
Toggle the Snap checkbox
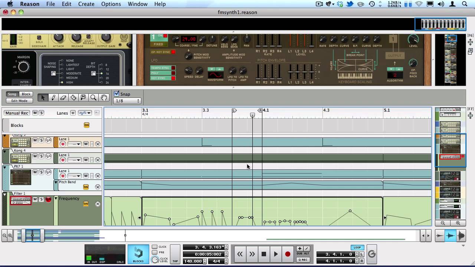(x=117, y=94)
